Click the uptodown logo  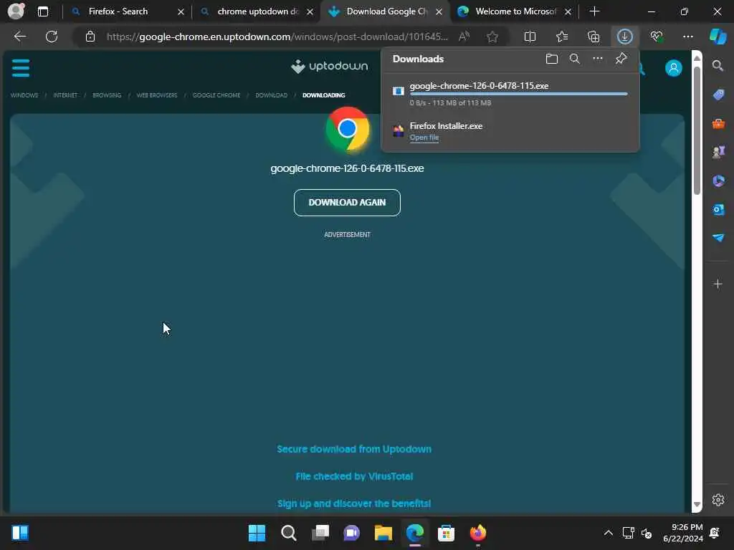click(329, 67)
